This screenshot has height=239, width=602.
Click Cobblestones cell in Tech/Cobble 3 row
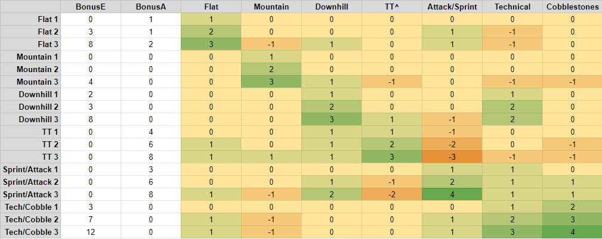(572, 232)
